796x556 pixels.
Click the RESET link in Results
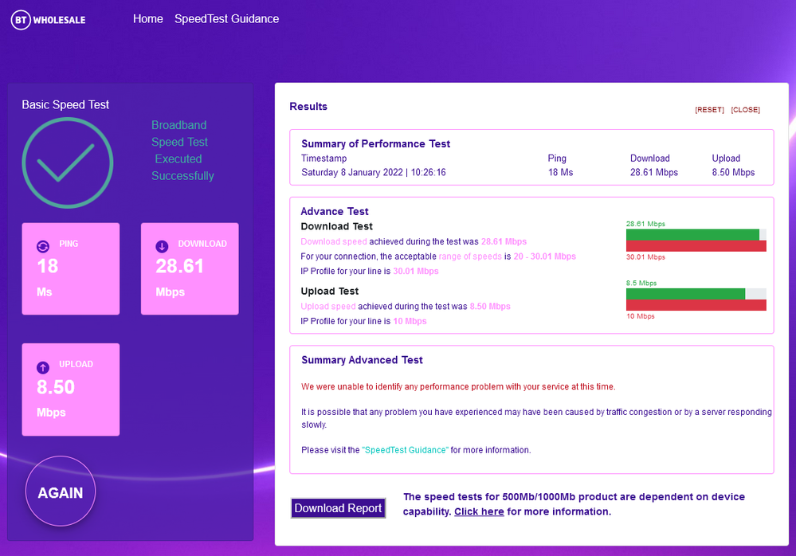[709, 110]
